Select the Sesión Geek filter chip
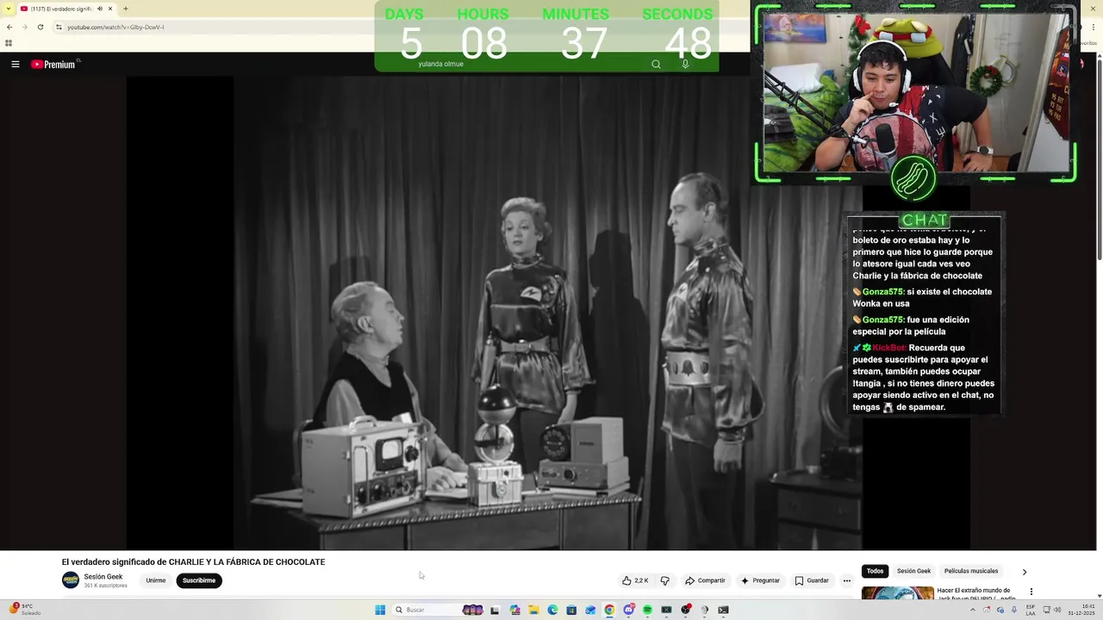This screenshot has height=620, width=1103. [913, 571]
